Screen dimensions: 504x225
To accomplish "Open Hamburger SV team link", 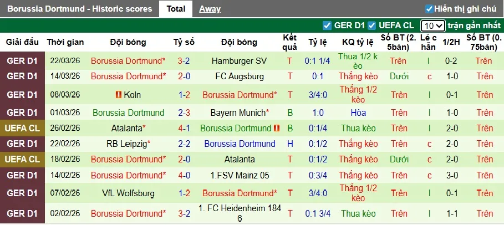I will (239, 61).
